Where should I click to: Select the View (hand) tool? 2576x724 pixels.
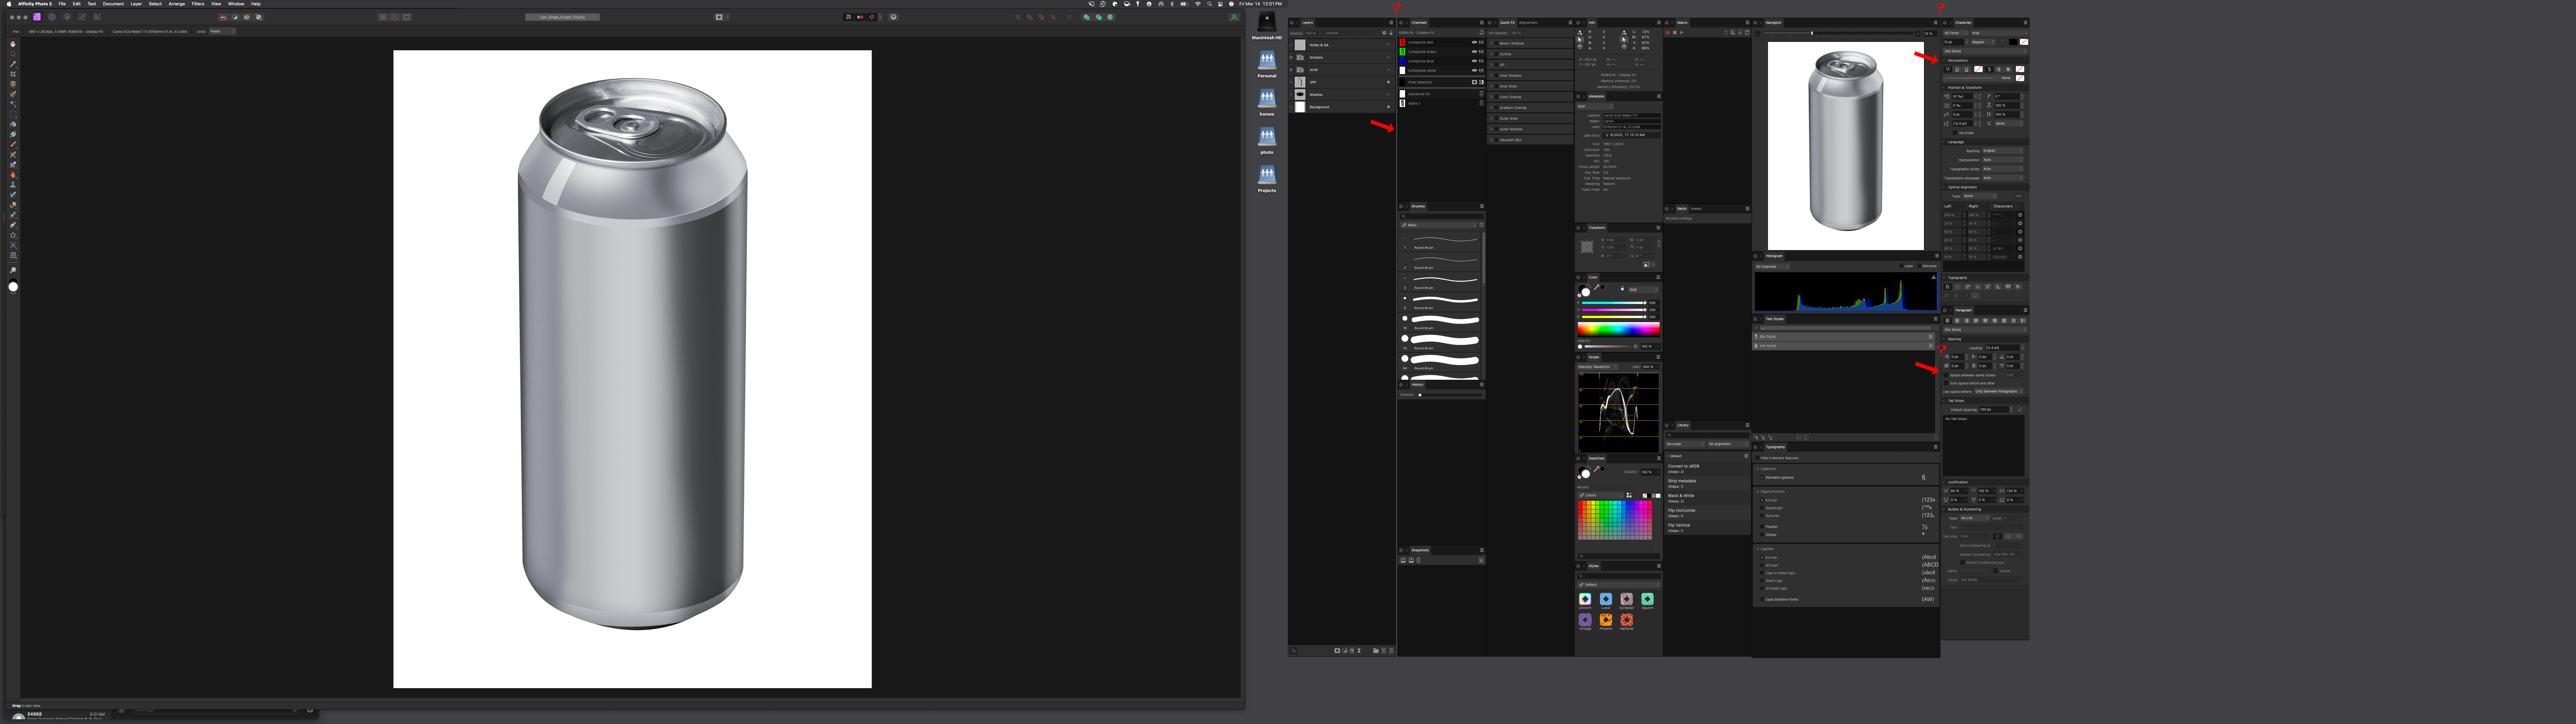(13, 44)
